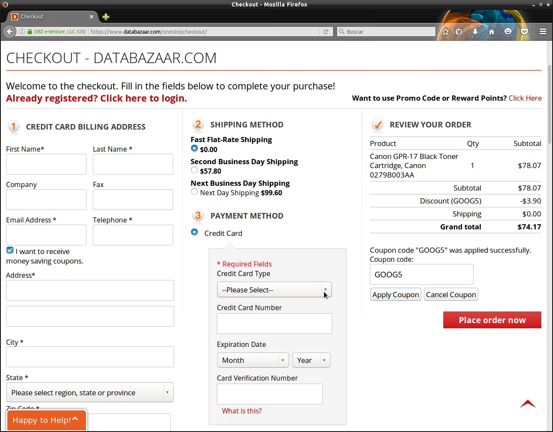Click the smiley chat icon in toolbar
This screenshot has height=432, width=553.
[508, 32]
